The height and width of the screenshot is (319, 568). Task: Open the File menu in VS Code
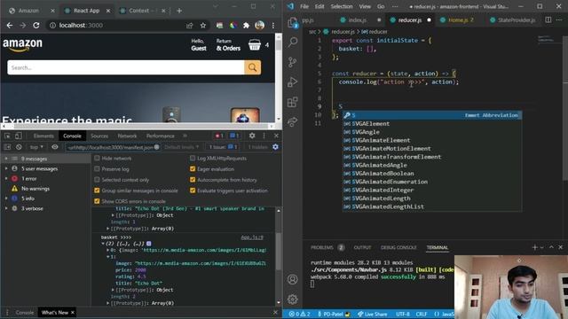[304, 6]
